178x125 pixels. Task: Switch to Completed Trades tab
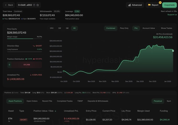tap(65, 101)
